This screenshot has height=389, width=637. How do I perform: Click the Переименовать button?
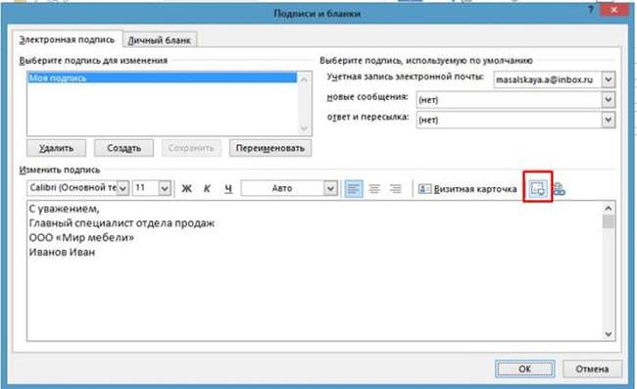[x=270, y=148]
